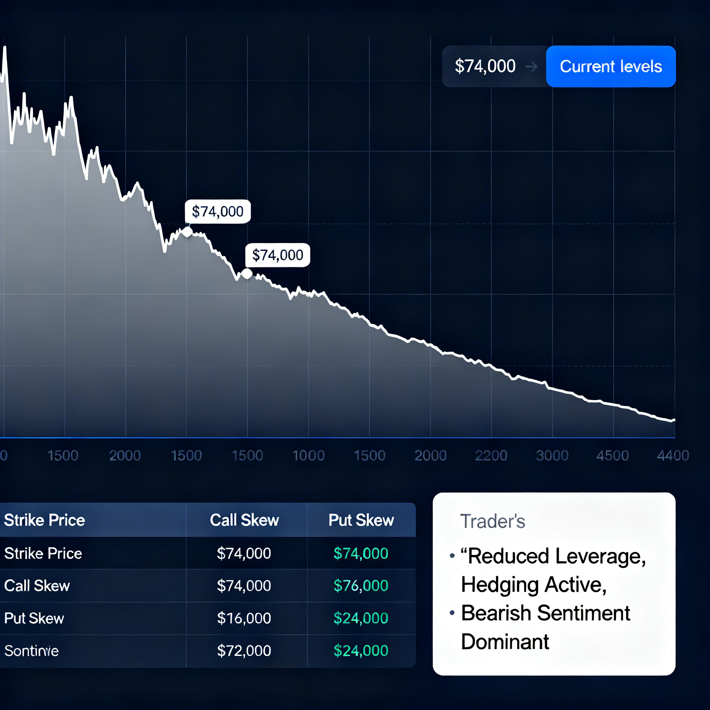Toggle the green $76,000 Put Skew value

pyautogui.click(x=361, y=586)
